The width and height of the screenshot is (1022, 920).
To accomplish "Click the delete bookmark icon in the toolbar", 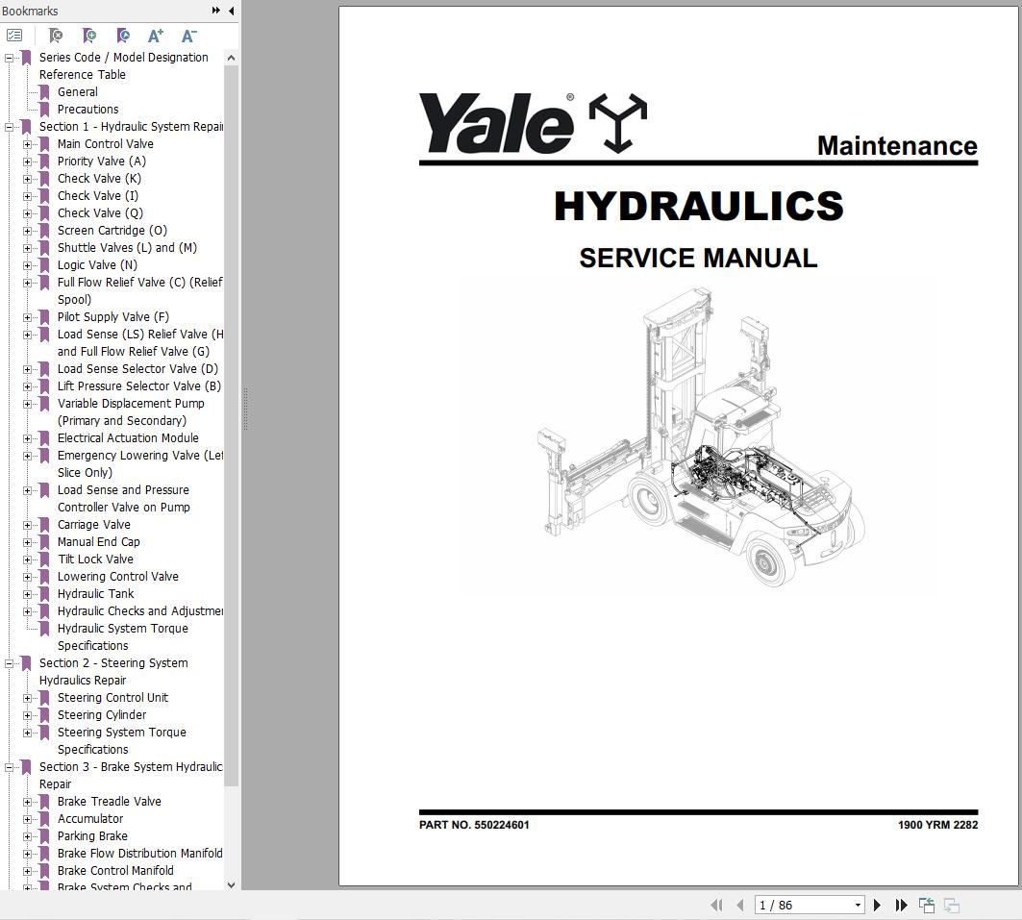I will 56,36.
